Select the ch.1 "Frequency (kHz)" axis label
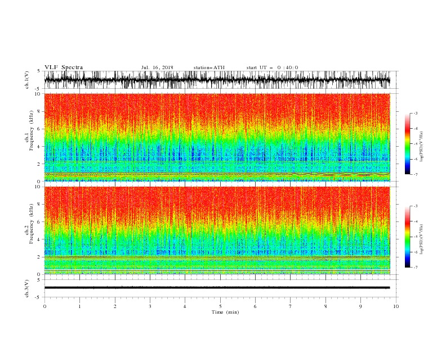Viewport: 446px width, 344px height. pyautogui.click(x=31, y=130)
